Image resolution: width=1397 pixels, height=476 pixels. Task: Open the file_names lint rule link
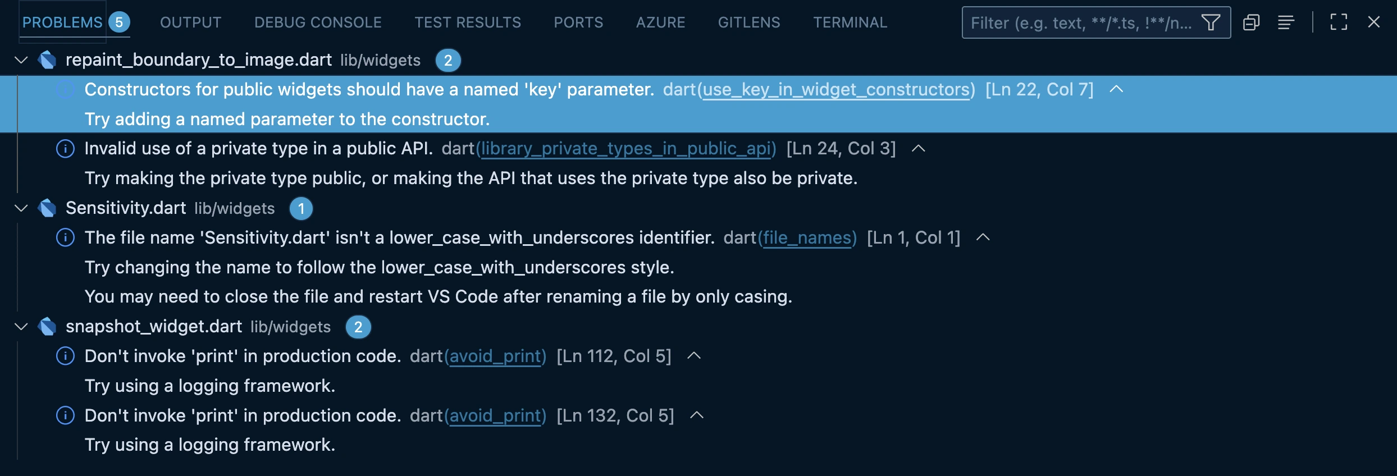click(807, 238)
